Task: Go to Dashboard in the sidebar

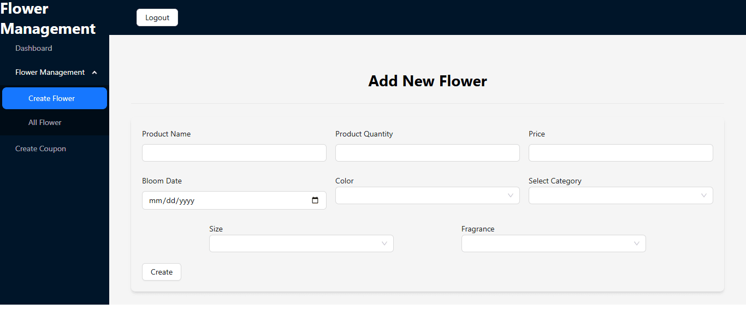Action: pyautogui.click(x=55, y=48)
